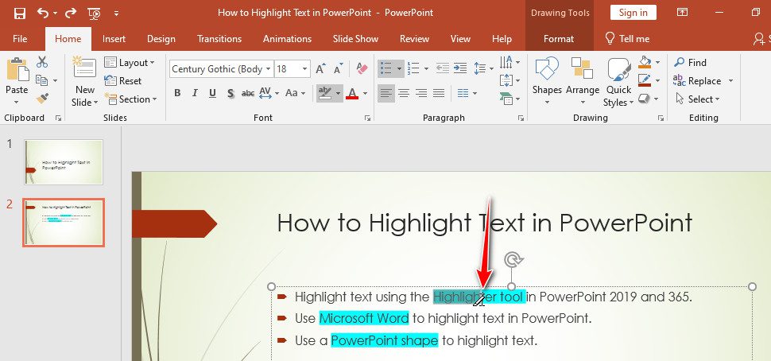Start slide show from beginning icon
This screenshot has width=771, height=361.
coord(94,14)
